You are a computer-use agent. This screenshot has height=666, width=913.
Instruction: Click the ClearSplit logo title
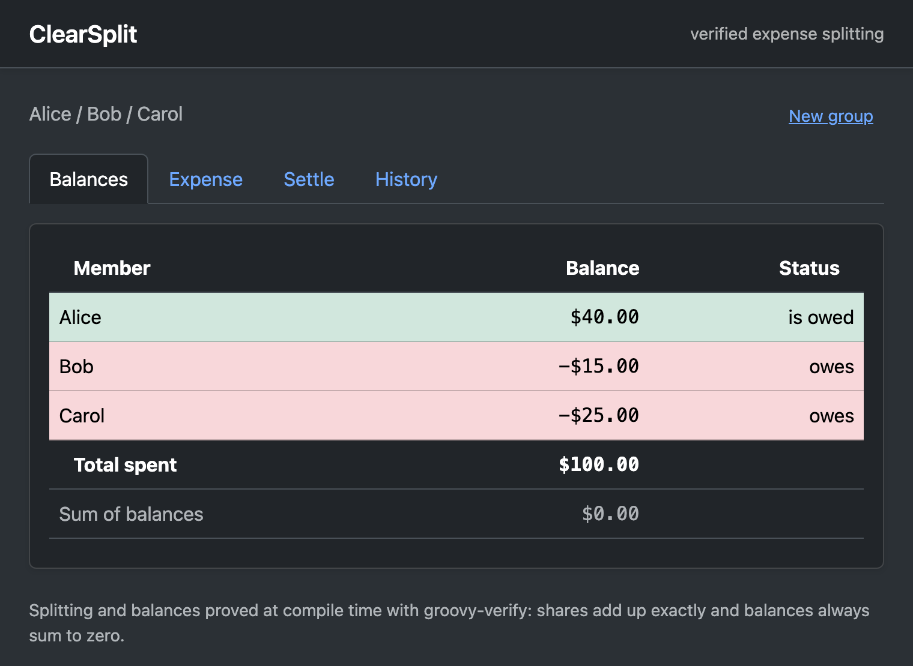(x=83, y=34)
